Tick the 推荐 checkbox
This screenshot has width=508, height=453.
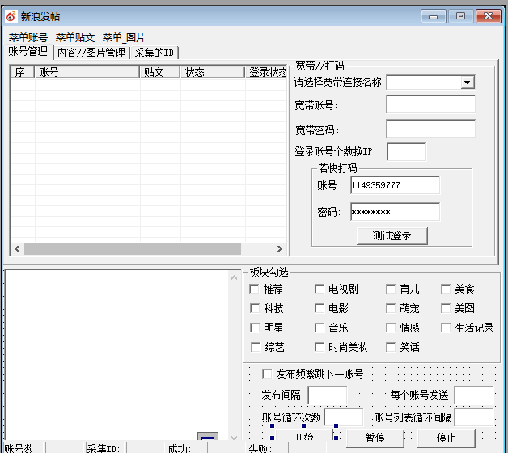coord(255,289)
